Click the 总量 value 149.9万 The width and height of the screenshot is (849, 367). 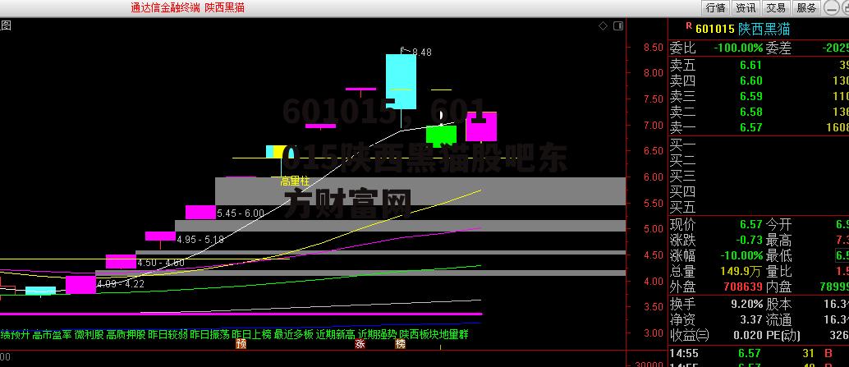click(x=741, y=271)
